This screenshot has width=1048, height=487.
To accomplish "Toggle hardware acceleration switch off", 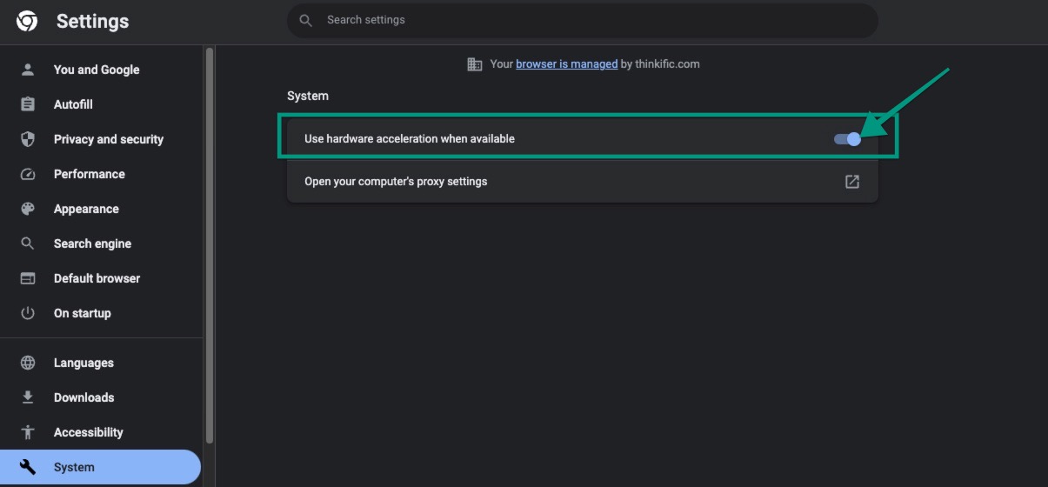I will click(x=847, y=139).
